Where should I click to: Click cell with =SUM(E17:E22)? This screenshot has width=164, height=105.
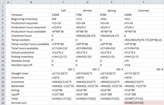tap(112, 99)
